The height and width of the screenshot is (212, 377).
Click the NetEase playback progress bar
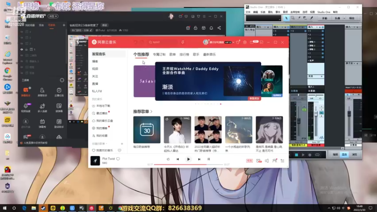point(188,164)
